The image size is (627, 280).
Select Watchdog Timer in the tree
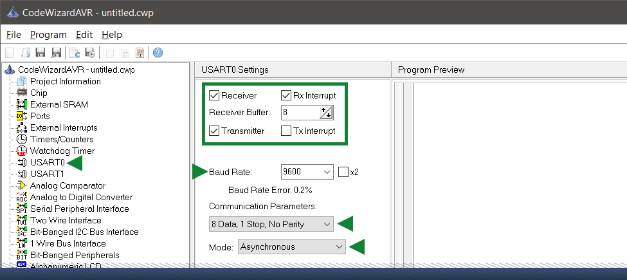click(x=60, y=151)
